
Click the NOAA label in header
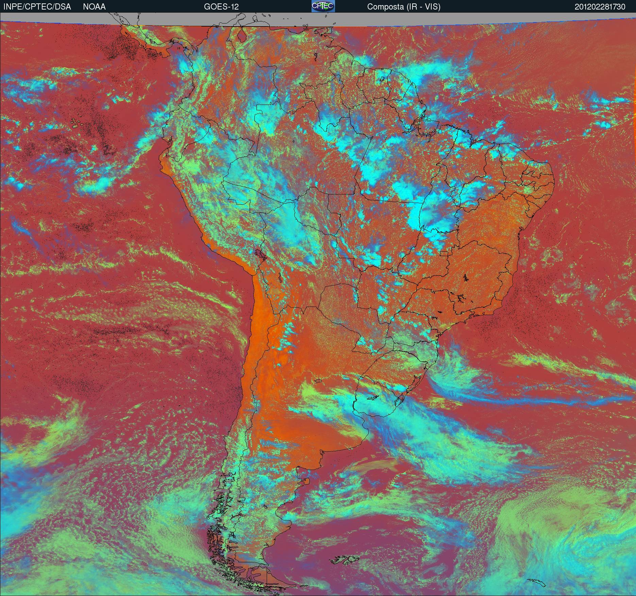click(94, 7)
